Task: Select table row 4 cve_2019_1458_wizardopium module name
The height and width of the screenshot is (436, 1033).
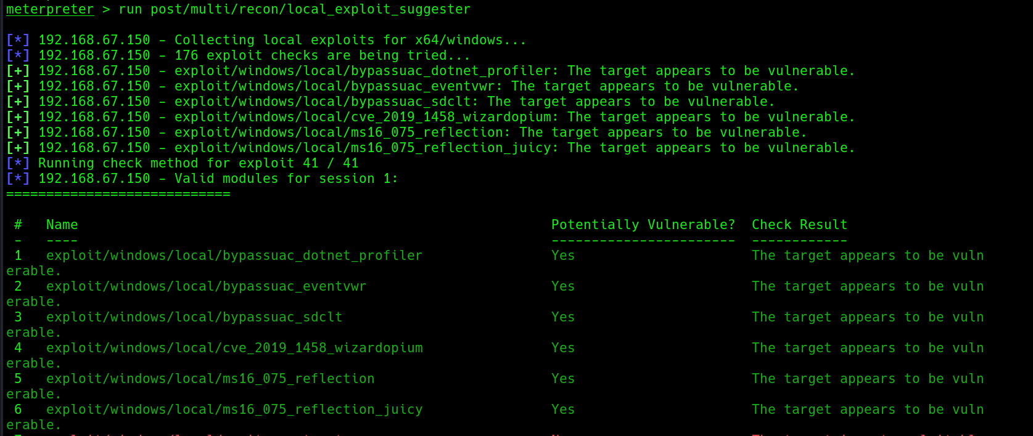Action: [x=234, y=348]
